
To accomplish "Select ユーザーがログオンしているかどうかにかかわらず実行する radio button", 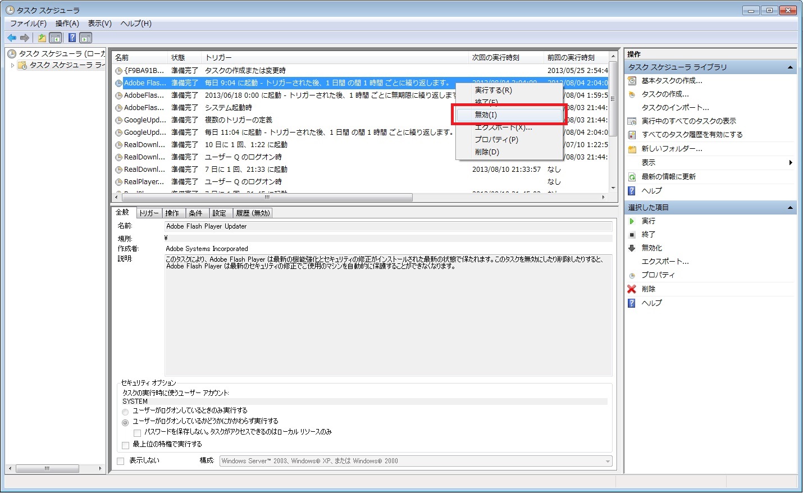I will 125,422.
